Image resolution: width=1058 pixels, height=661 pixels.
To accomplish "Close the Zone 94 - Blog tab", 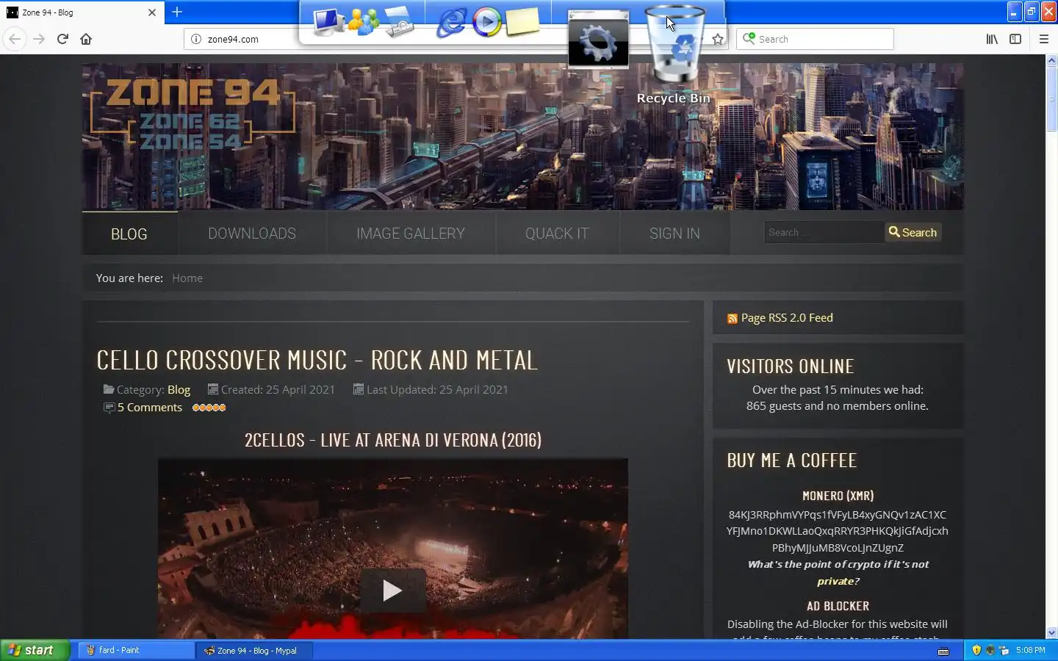I will click(152, 12).
